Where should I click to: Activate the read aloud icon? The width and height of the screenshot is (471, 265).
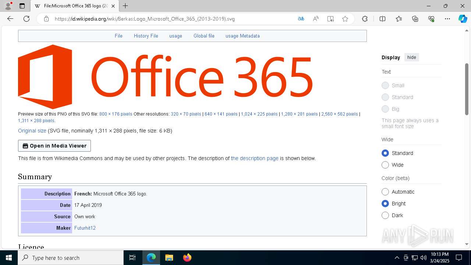coord(316,19)
